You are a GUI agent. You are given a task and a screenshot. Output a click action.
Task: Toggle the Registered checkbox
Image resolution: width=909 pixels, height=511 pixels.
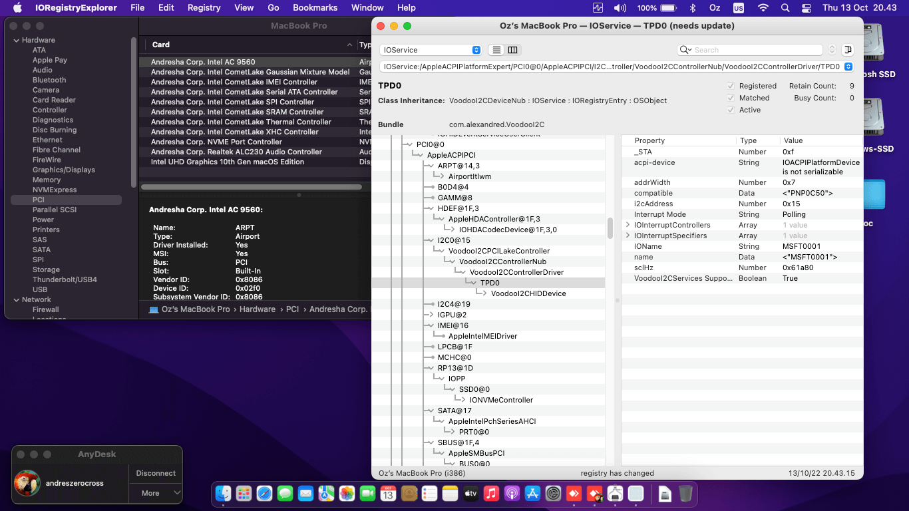(x=731, y=86)
